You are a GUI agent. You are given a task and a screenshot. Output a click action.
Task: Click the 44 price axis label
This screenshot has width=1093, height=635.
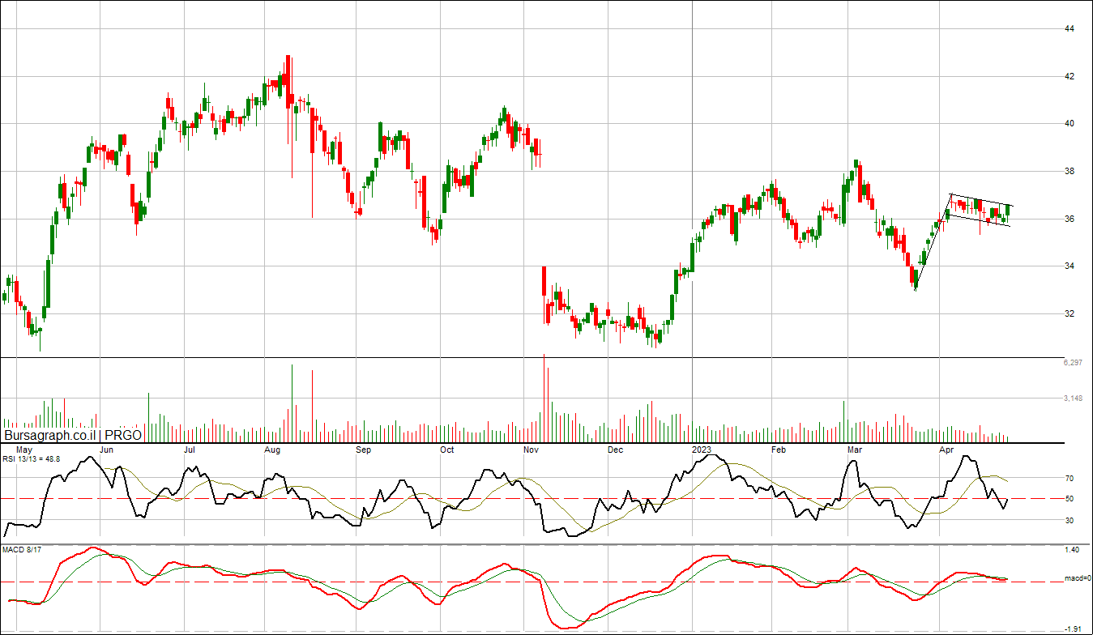click(1070, 29)
